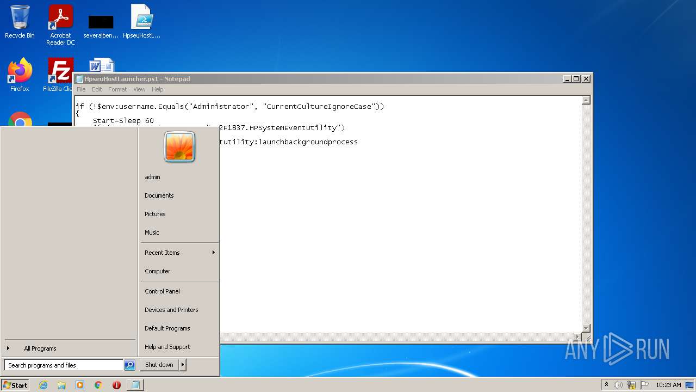Open Opera browser from the taskbar
Image resolution: width=696 pixels, height=392 pixels.
[116, 385]
